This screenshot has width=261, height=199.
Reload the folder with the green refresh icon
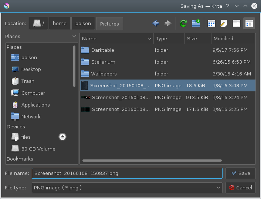click(x=183, y=23)
